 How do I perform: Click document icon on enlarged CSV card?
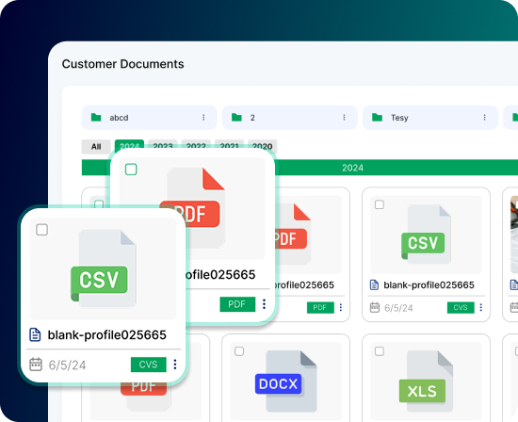[x=35, y=334]
